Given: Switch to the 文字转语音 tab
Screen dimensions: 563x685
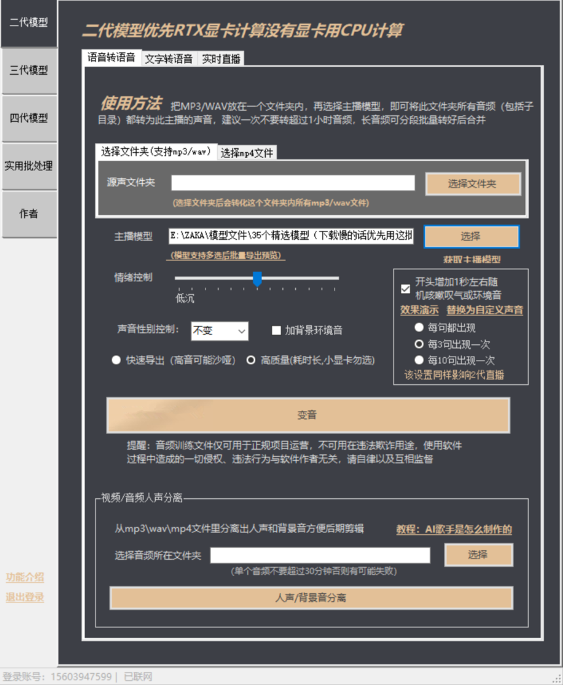Looking at the screenshot, I should (168, 59).
